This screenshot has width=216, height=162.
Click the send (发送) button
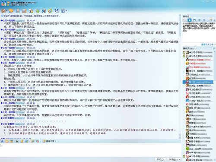click(172, 159)
